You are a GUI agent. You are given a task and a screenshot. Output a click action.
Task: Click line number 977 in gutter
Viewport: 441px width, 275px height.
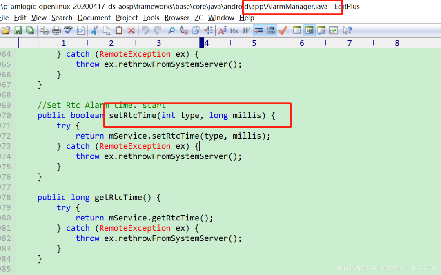(x=5, y=187)
